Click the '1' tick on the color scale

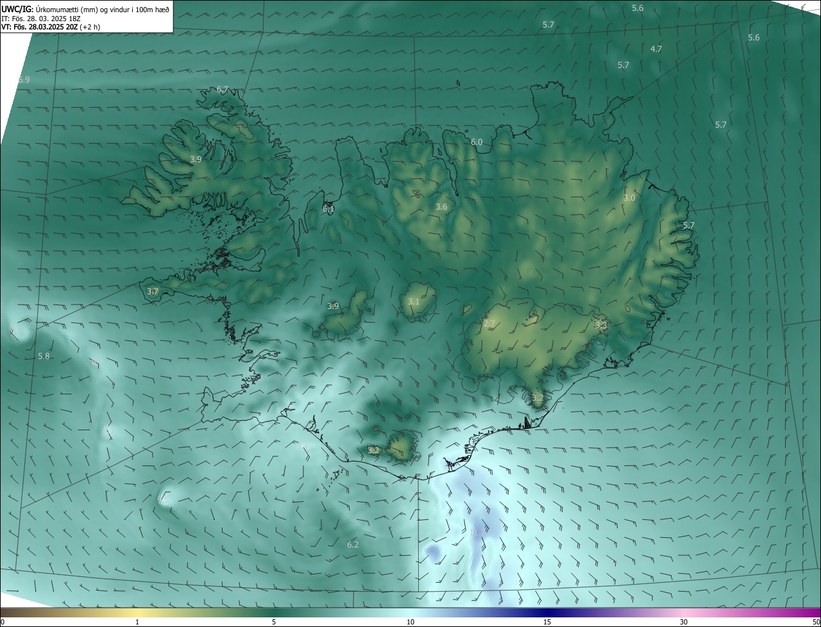(x=138, y=623)
